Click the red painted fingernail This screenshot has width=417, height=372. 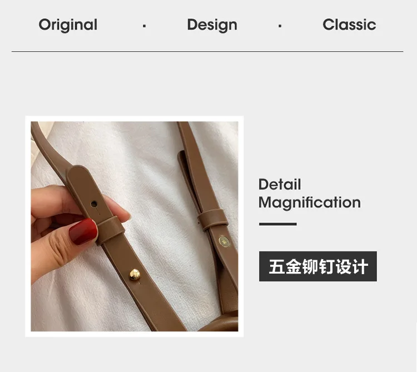pyautogui.click(x=83, y=231)
